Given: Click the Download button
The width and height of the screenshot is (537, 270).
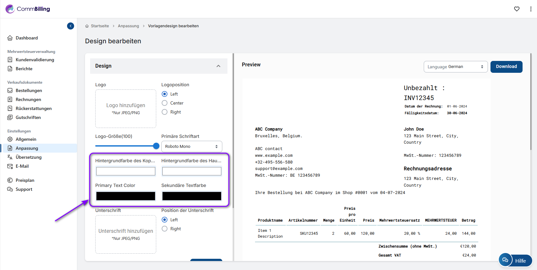Looking at the screenshot, I should pos(506,67).
